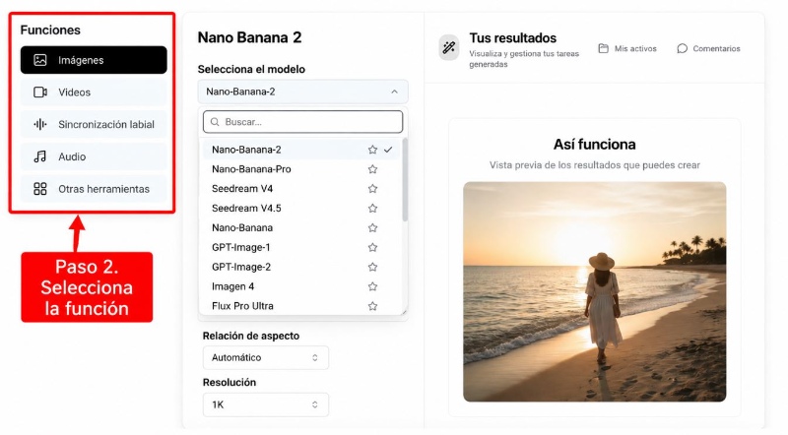Star the Flux Pro Ultra model
Viewport: 788px width, 435px height.
coord(372,306)
